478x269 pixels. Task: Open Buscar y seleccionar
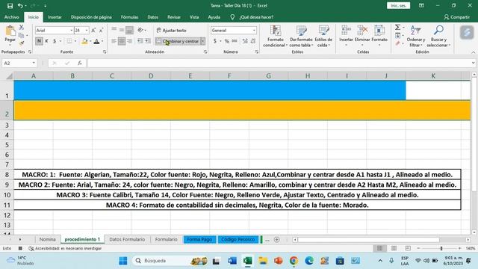click(438, 37)
